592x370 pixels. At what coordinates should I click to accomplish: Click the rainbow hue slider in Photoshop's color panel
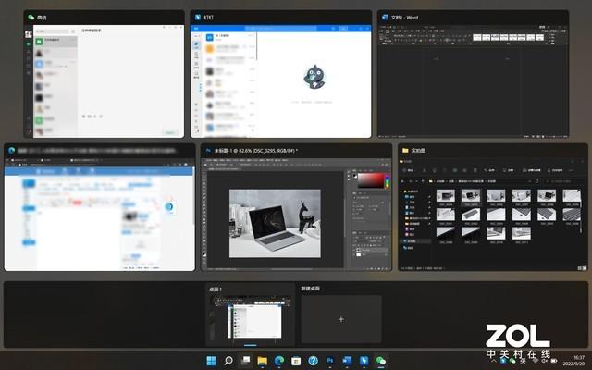[x=387, y=181]
